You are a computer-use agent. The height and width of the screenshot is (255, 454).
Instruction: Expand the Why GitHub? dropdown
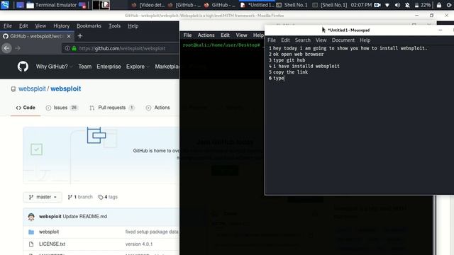coord(54,67)
